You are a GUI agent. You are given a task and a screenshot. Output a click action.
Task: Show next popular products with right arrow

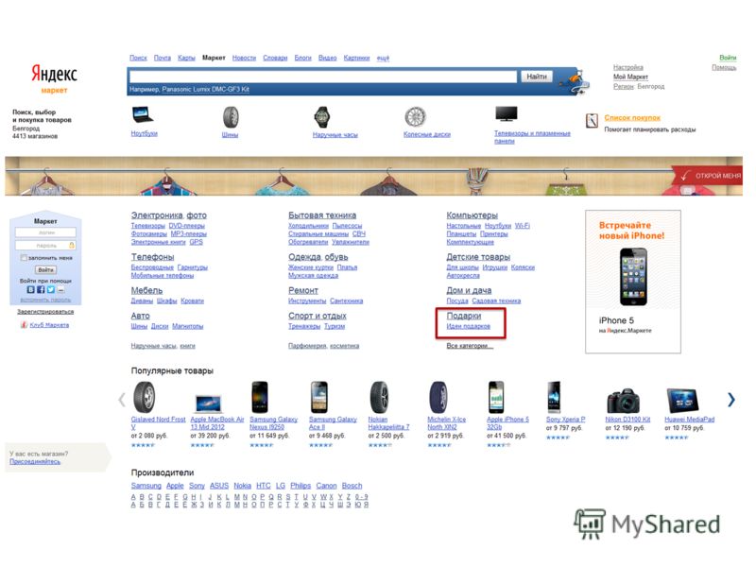tap(731, 399)
